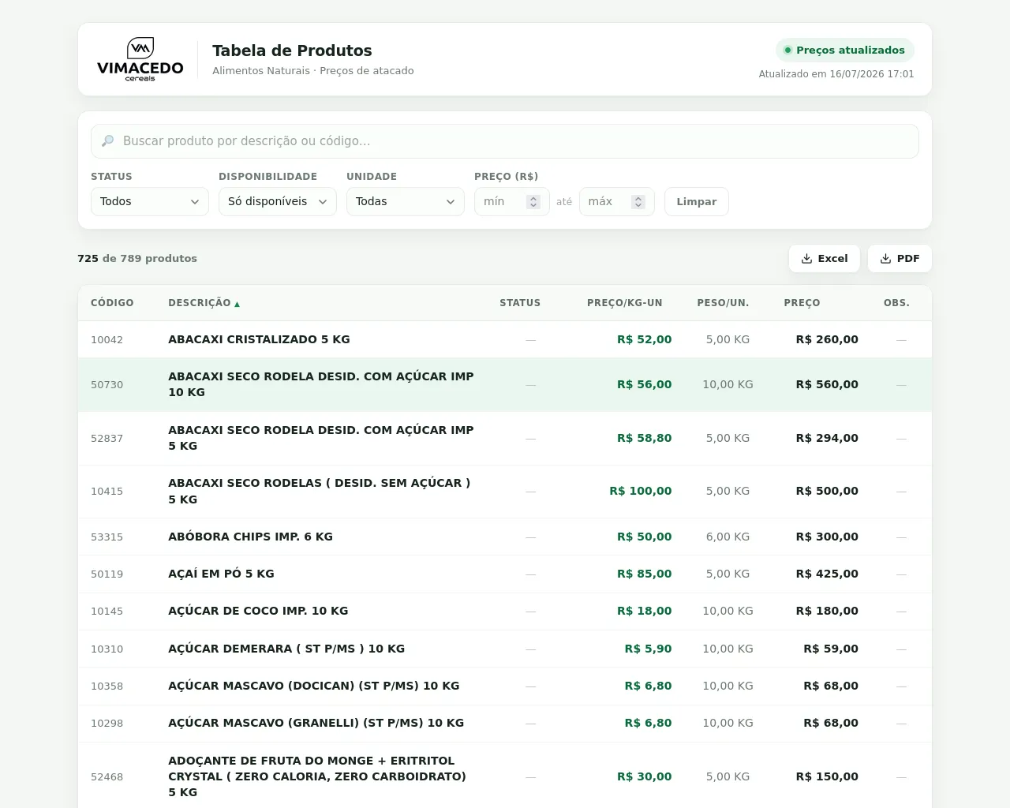
Task: Click product code 50119
Action: [107, 574]
